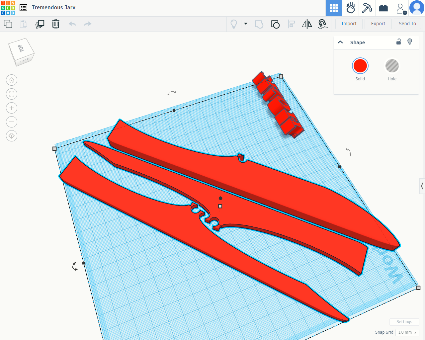
Task: Click the Export button
Action: [378, 24]
